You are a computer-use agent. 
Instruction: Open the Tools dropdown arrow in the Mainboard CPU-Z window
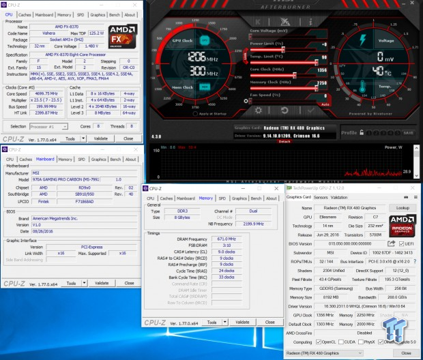click(84, 283)
